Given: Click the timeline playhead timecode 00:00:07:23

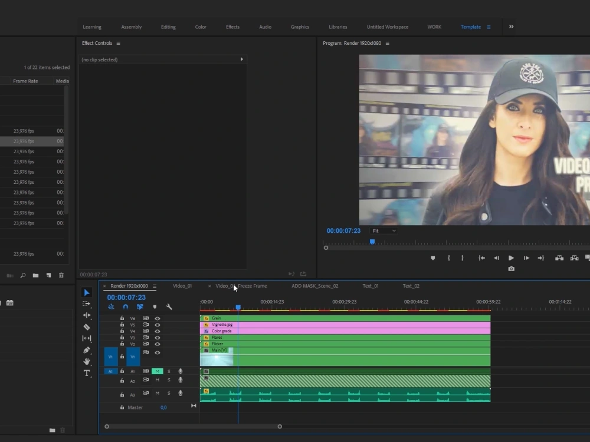Looking at the screenshot, I should point(126,297).
